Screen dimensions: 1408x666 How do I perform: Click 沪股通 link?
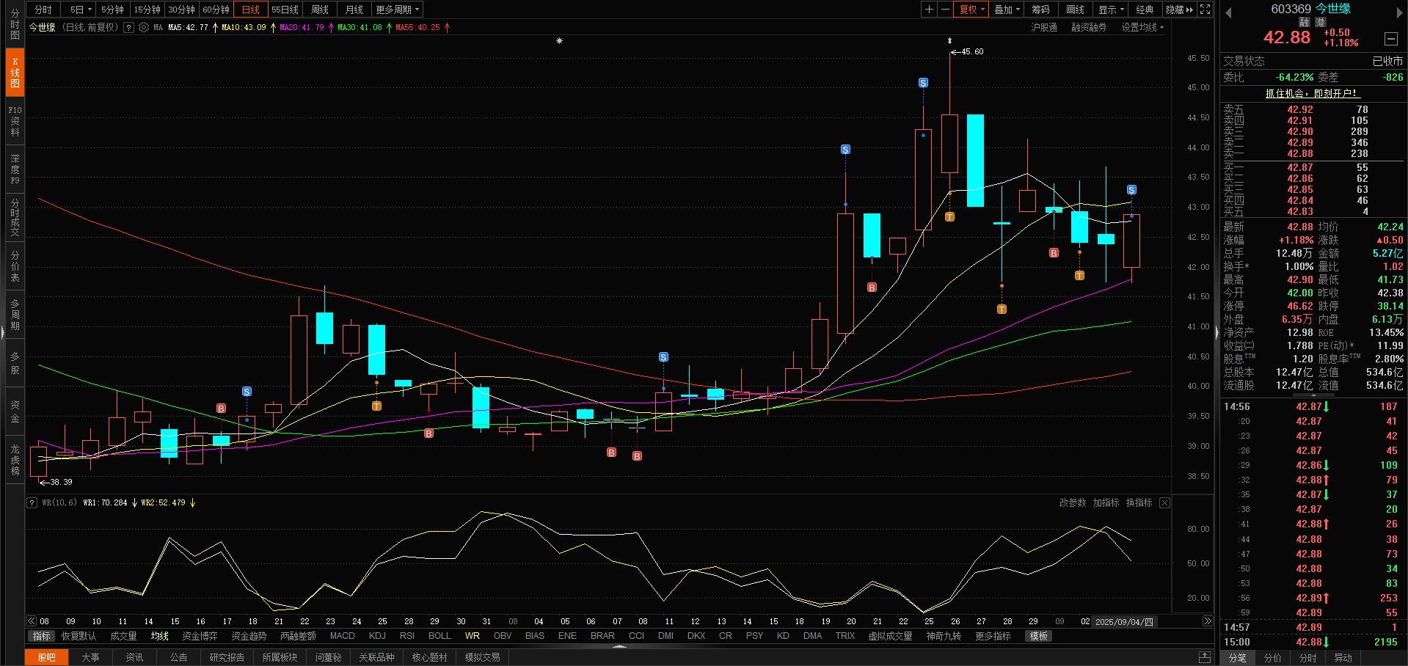click(1044, 27)
